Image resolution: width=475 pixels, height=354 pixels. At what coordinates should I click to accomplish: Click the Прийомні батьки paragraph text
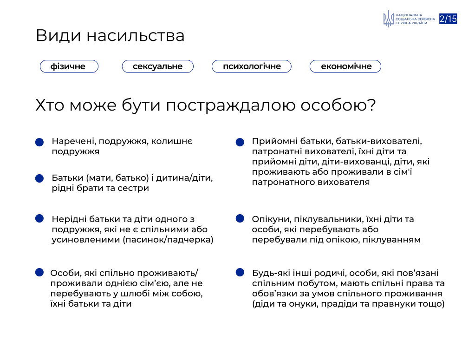(x=341, y=162)
